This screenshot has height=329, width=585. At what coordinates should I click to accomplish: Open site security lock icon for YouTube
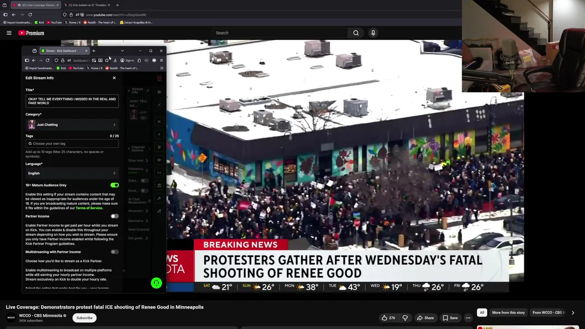(71, 15)
